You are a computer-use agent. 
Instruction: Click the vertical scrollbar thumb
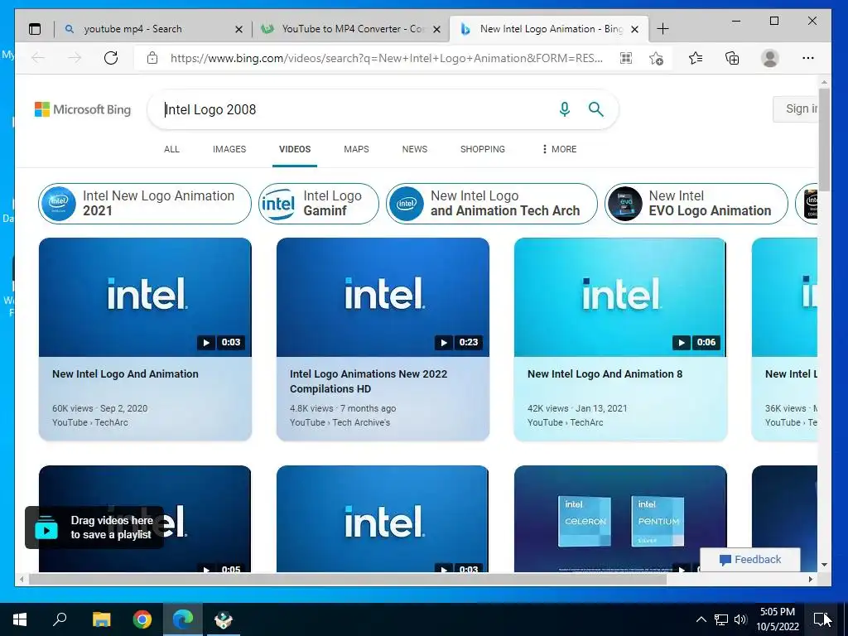pyautogui.click(x=824, y=139)
